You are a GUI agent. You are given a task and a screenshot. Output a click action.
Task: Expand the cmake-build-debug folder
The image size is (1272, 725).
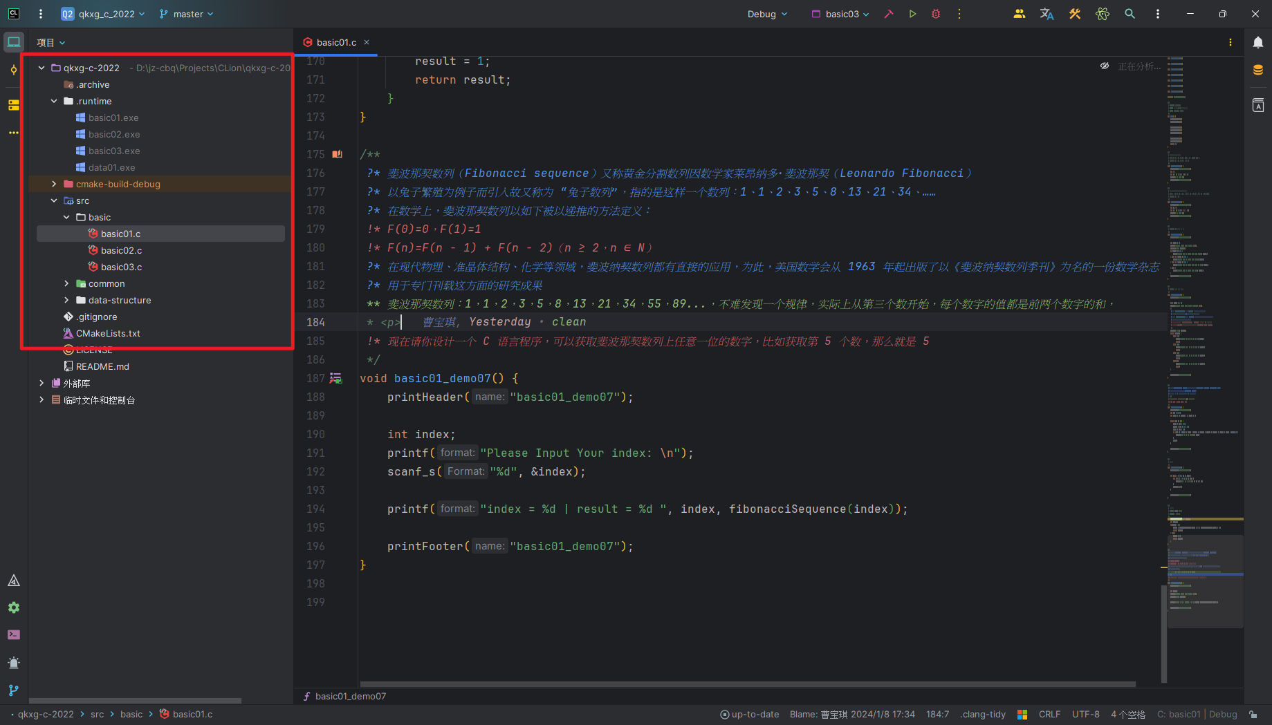pos(54,184)
